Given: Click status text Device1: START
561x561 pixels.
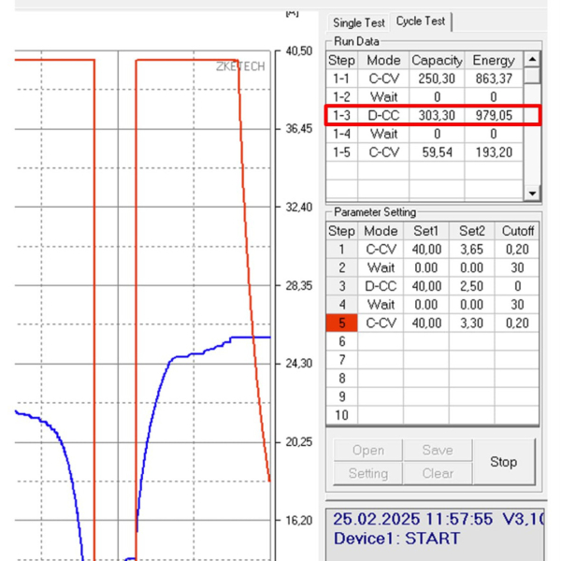Looking at the screenshot, I should click(396, 539).
